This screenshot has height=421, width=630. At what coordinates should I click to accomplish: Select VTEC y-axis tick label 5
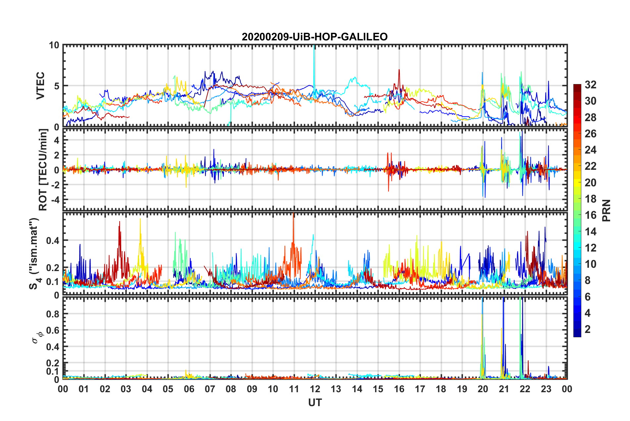(57, 86)
